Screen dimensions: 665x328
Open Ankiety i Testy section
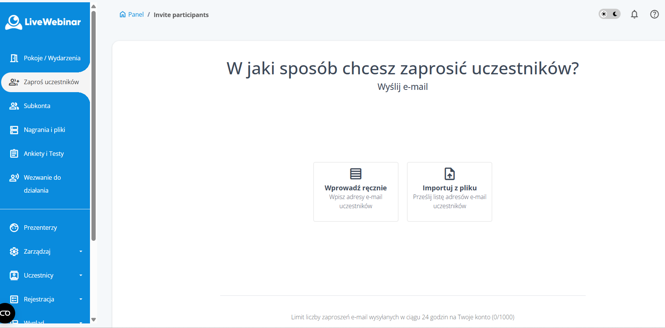click(x=44, y=154)
